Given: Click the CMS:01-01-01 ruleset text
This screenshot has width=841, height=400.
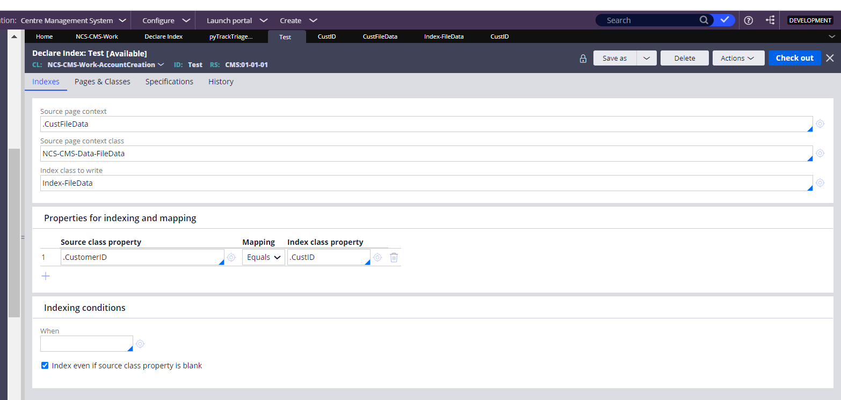Looking at the screenshot, I should click(247, 64).
